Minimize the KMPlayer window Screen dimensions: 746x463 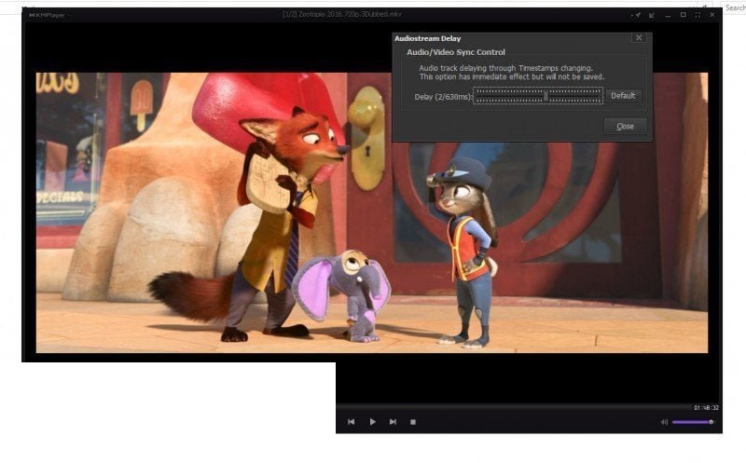668,15
